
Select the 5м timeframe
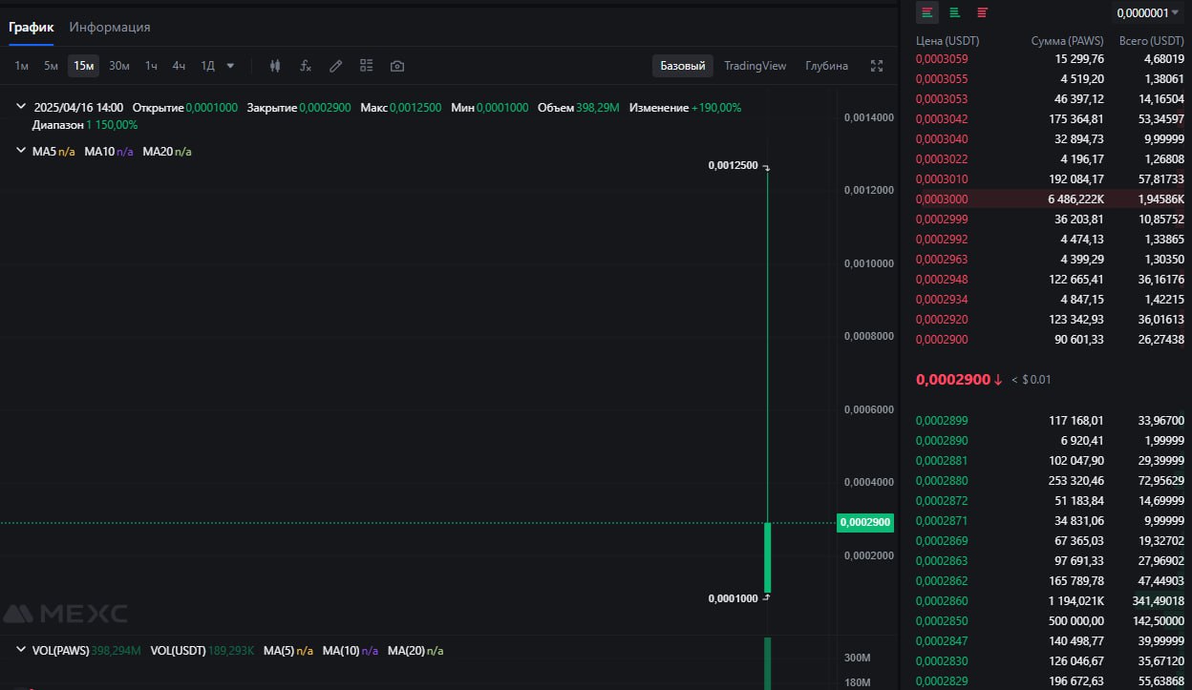51,66
